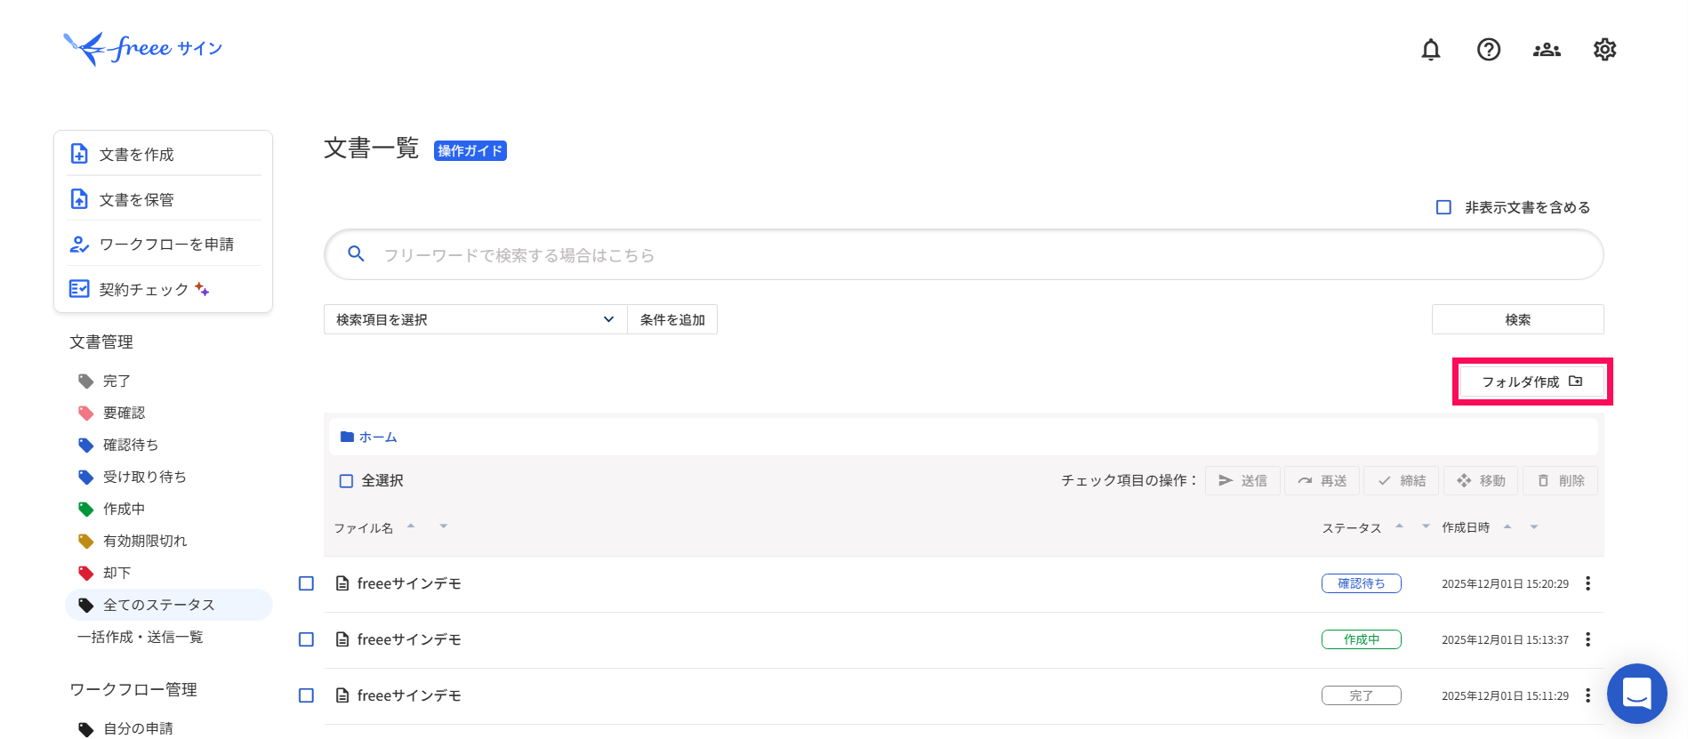Open notifications bell icon
1688x739 pixels.
click(x=1430, y=50)
